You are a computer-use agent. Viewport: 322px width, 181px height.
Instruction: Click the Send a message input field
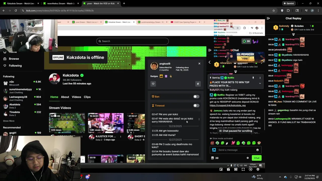(235, 150)
